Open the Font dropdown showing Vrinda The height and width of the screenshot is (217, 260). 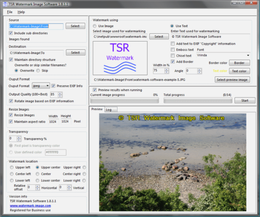pos(223,55)
